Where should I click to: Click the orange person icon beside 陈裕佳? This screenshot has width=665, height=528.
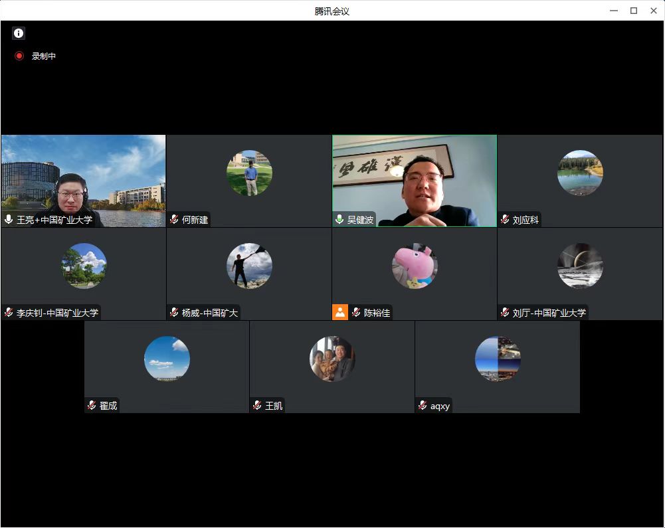pos(340,312)
